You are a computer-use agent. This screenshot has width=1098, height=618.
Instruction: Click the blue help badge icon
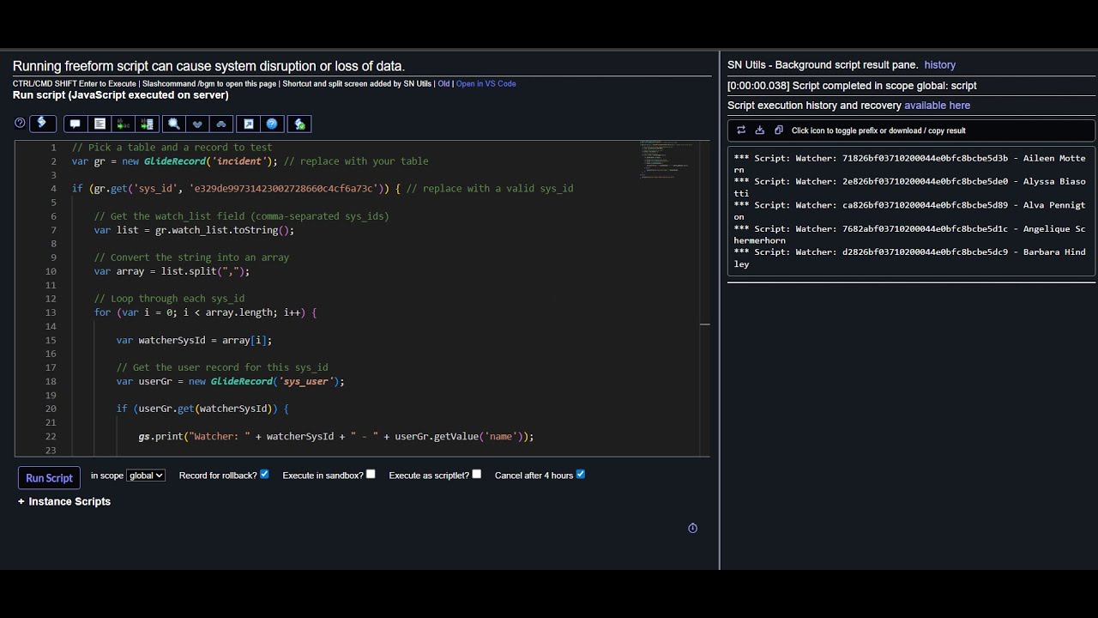[272, 124]
